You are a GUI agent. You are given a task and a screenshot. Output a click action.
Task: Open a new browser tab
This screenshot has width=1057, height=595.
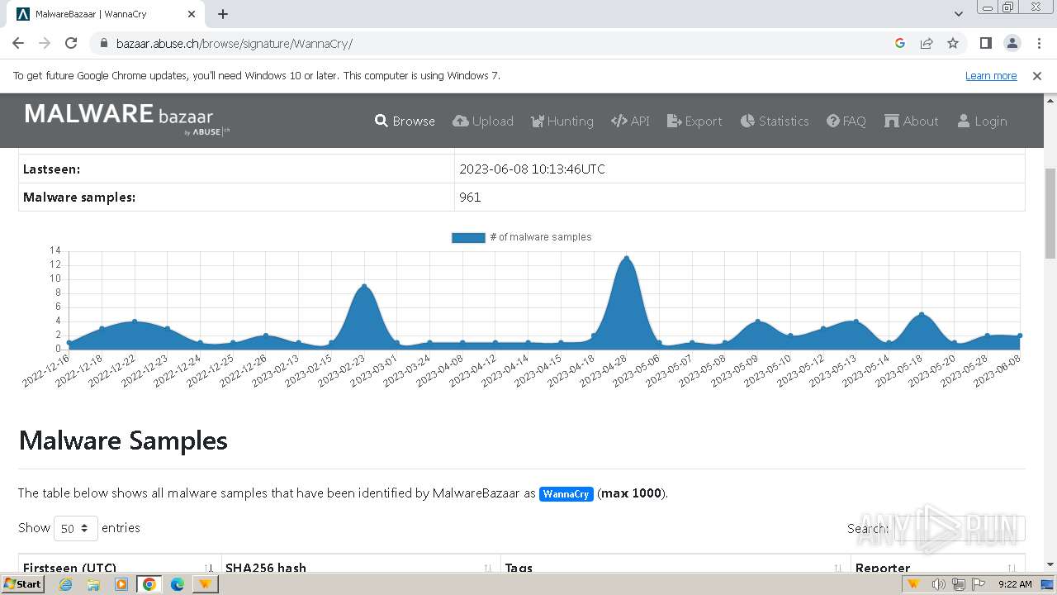click(223, 14)
